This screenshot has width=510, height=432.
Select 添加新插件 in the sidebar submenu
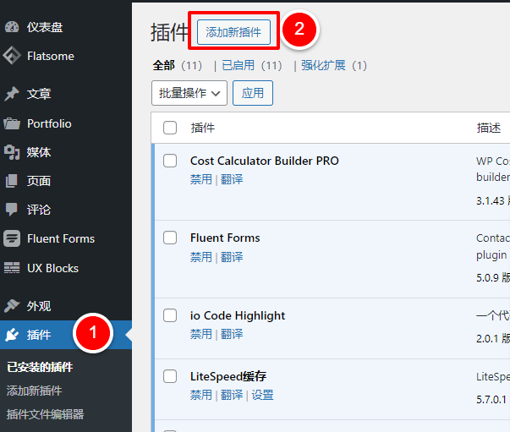(34, 391)
